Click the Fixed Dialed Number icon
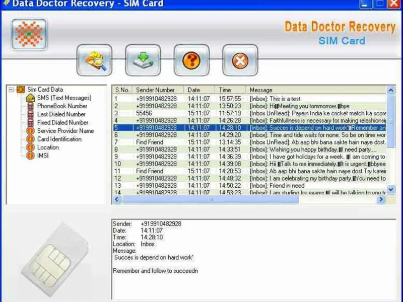 pos(30,122)
